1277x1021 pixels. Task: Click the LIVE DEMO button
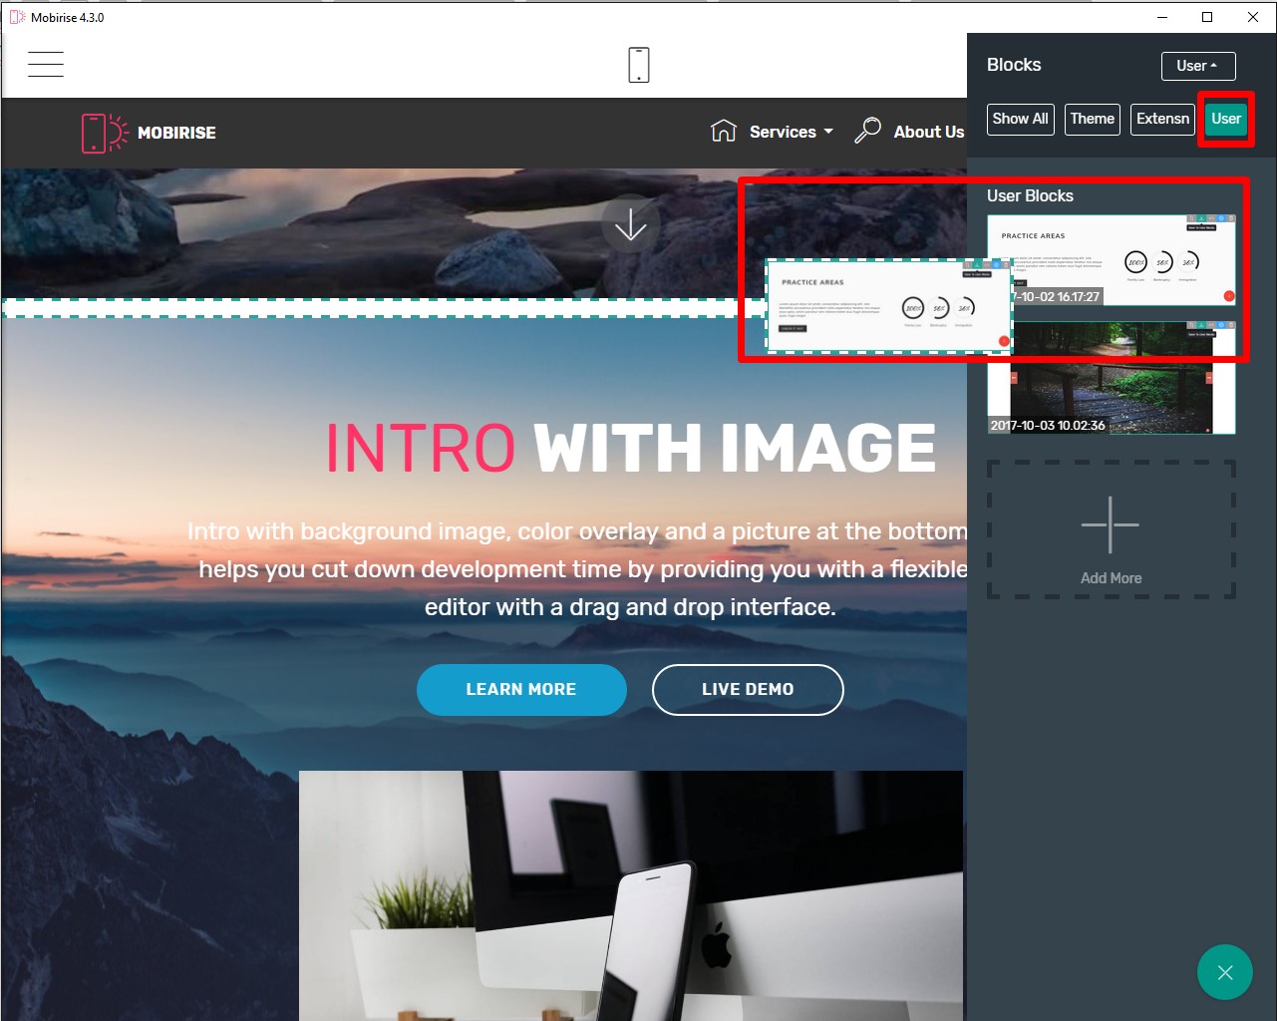click(x=748, y=689)
